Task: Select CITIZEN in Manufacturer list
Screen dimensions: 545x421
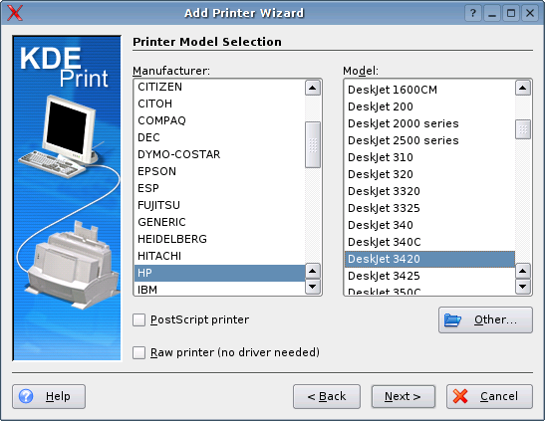Action: [x=219, y=87]
